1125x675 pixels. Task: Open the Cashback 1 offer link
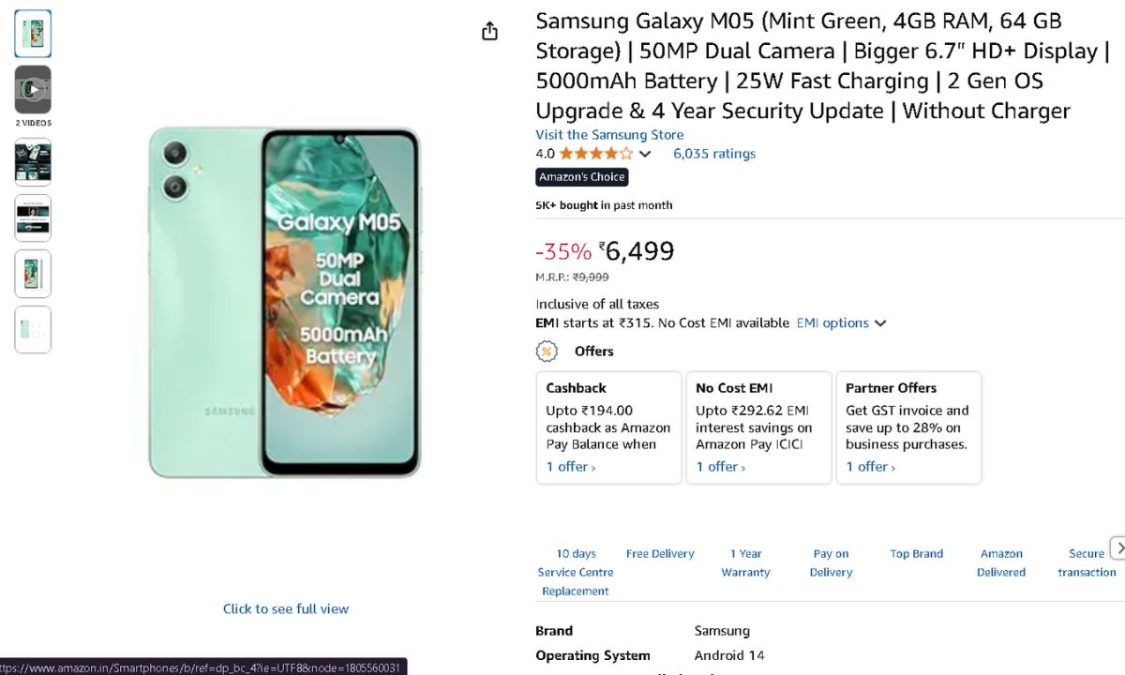tap(570, 467)
